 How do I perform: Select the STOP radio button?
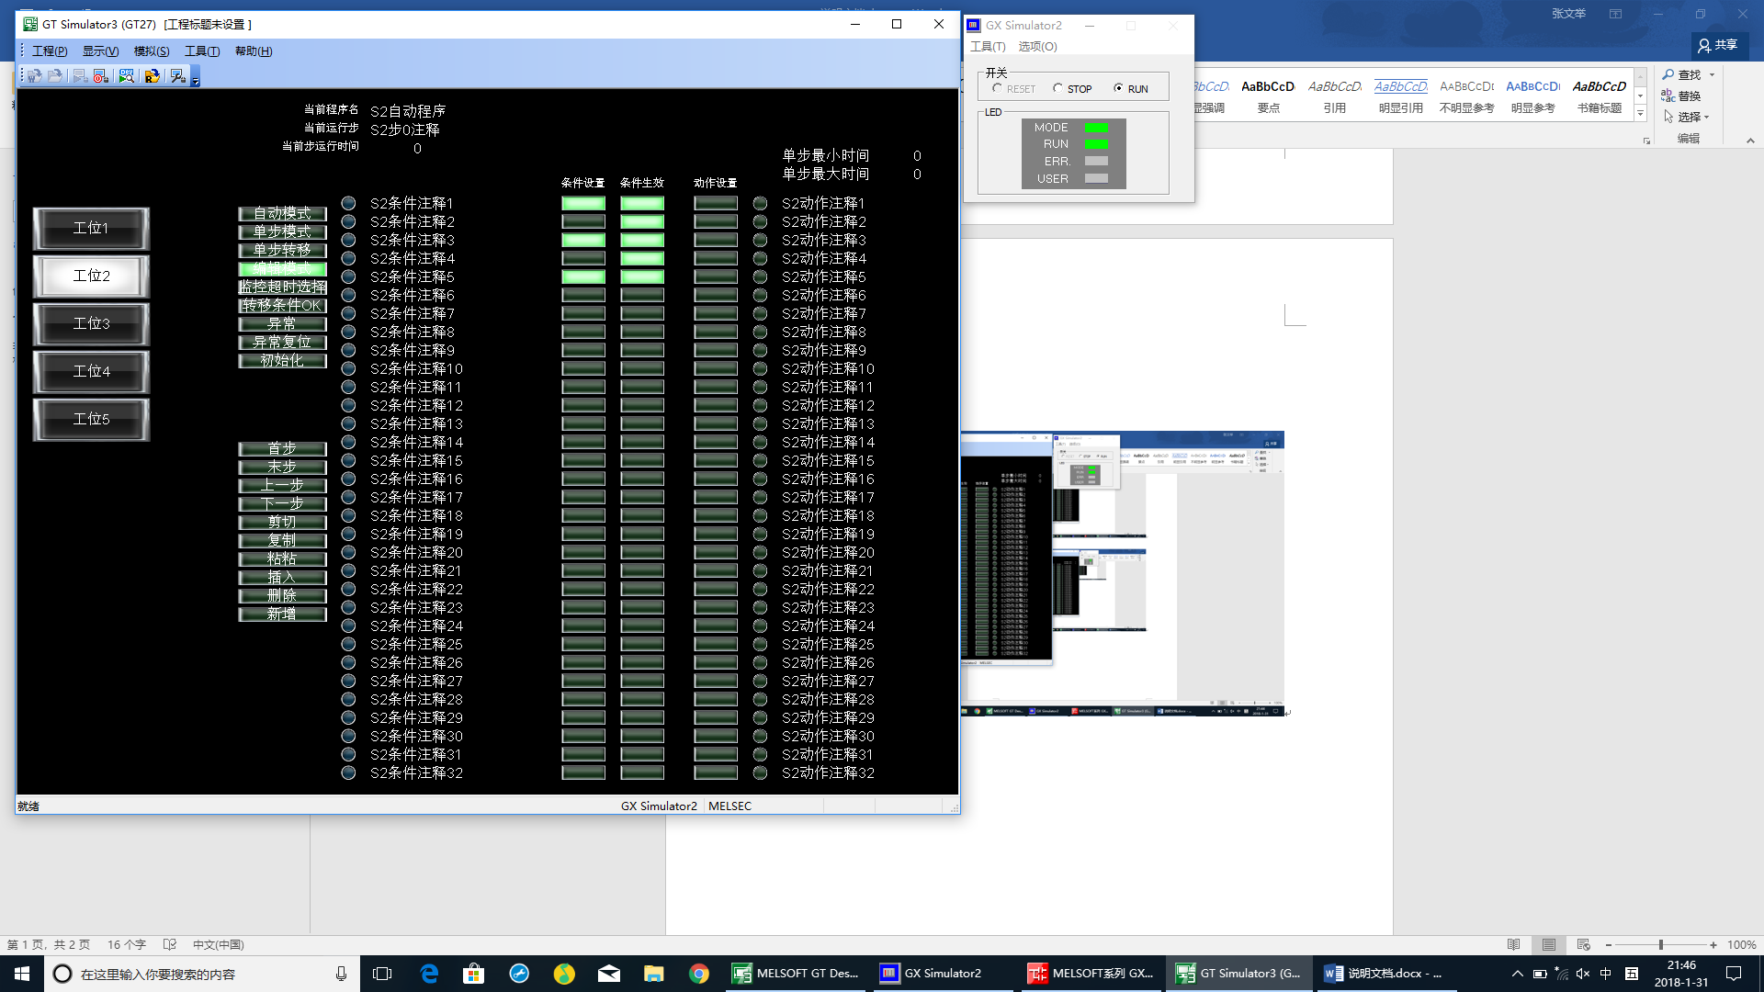tap(1057, 88)
